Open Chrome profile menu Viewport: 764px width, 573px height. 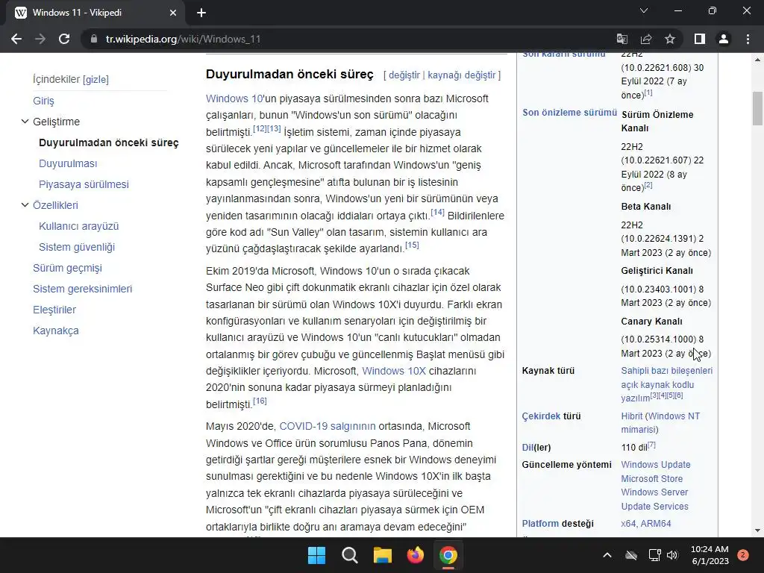click(724, 39)
